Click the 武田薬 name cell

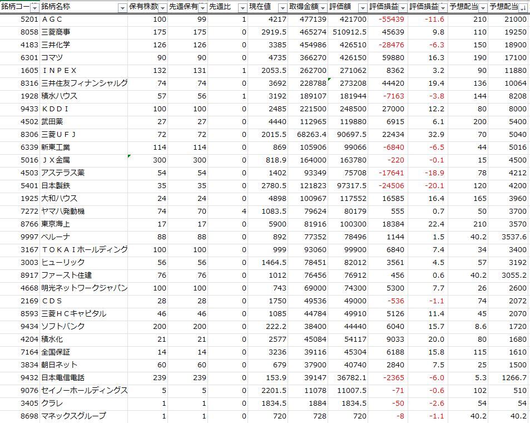tap(83, 122)
